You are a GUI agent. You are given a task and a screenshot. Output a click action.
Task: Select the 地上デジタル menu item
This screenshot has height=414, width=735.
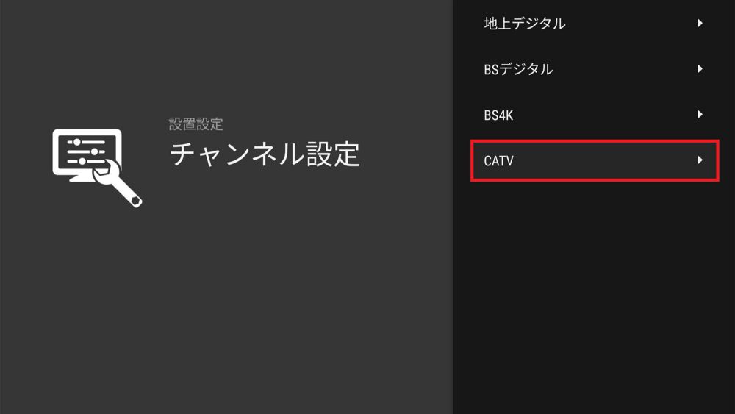click(x=595, y=23)
